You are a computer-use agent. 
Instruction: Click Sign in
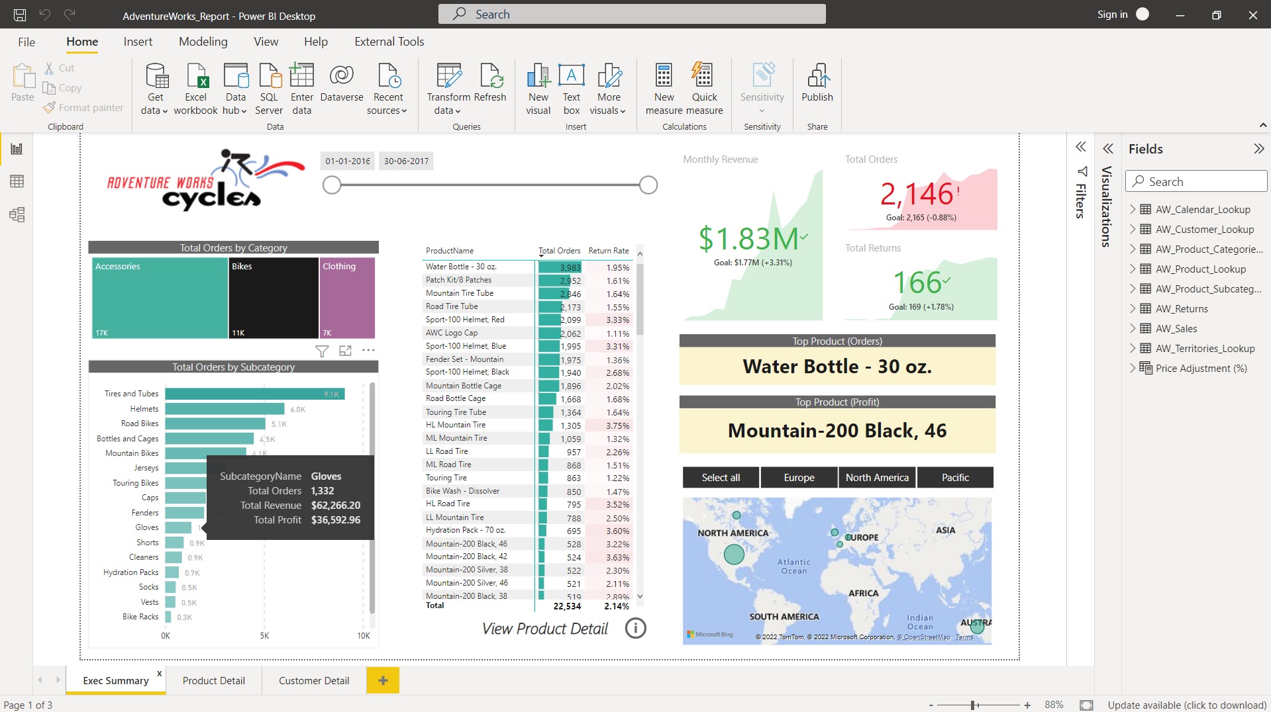click(1112, 15)
